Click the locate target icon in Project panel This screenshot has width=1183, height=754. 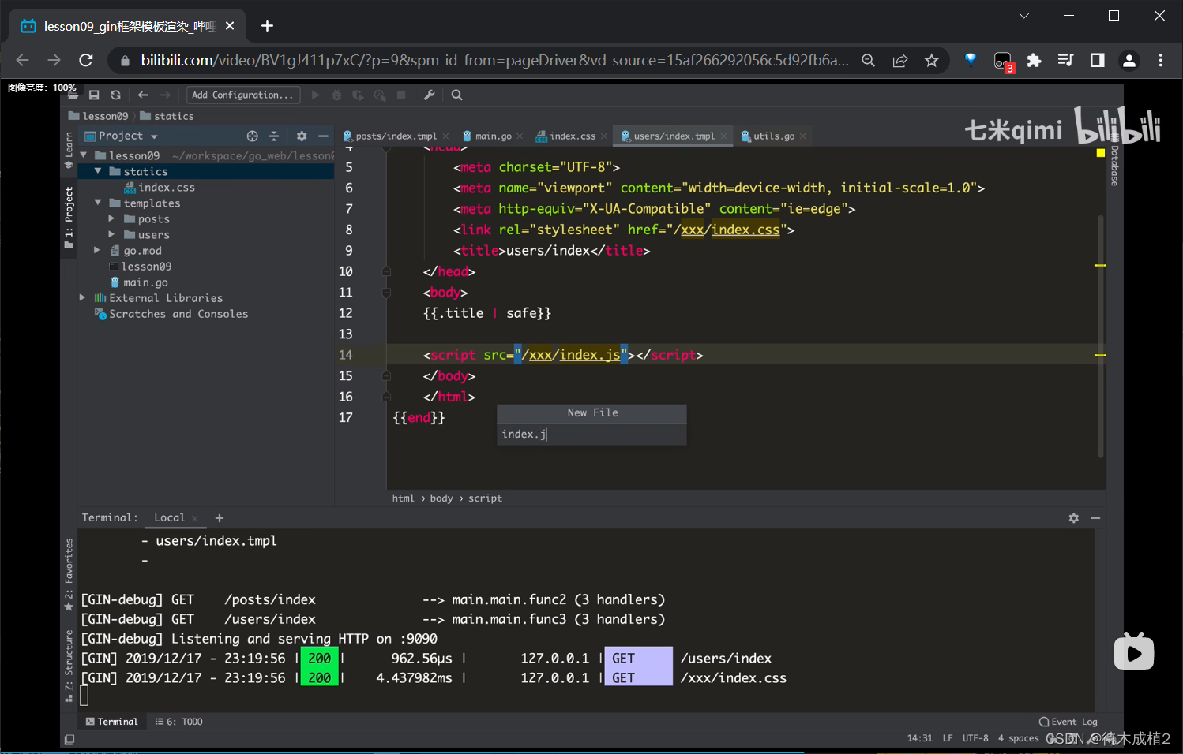pos(252,136)
